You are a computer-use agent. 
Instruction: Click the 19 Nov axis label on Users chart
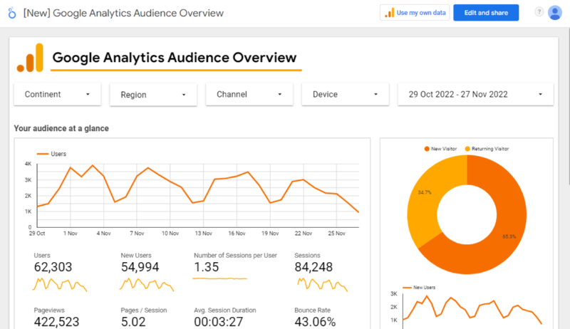(270, 234)
